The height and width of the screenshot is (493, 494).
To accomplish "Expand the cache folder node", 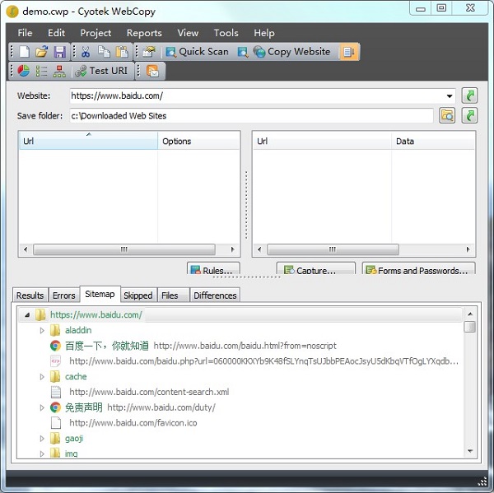I will pyautogui.click(x=42, y=377).
